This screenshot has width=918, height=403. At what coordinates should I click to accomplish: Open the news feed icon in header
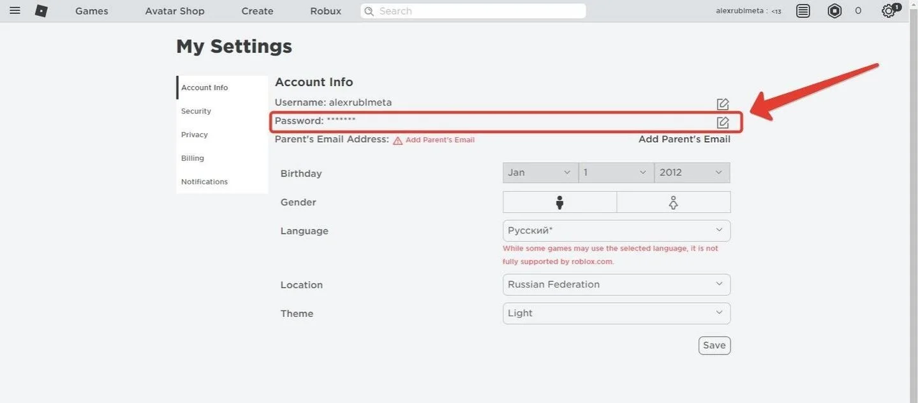pyautogui.click(x=803, y=11)
